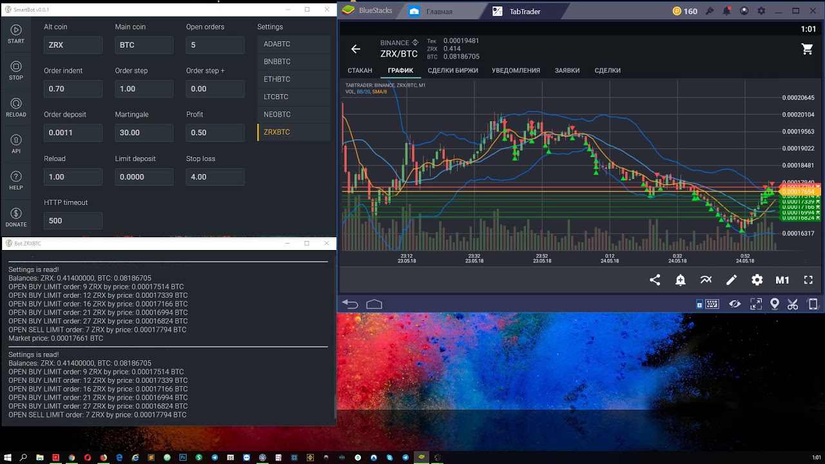Open the shopping cart in TabTrader
Image resolution: width=825 pixels, height=464 pixels.
tap(807, 49)
